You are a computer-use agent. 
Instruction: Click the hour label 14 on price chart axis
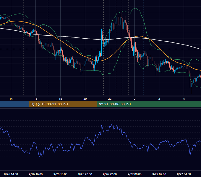11,99
